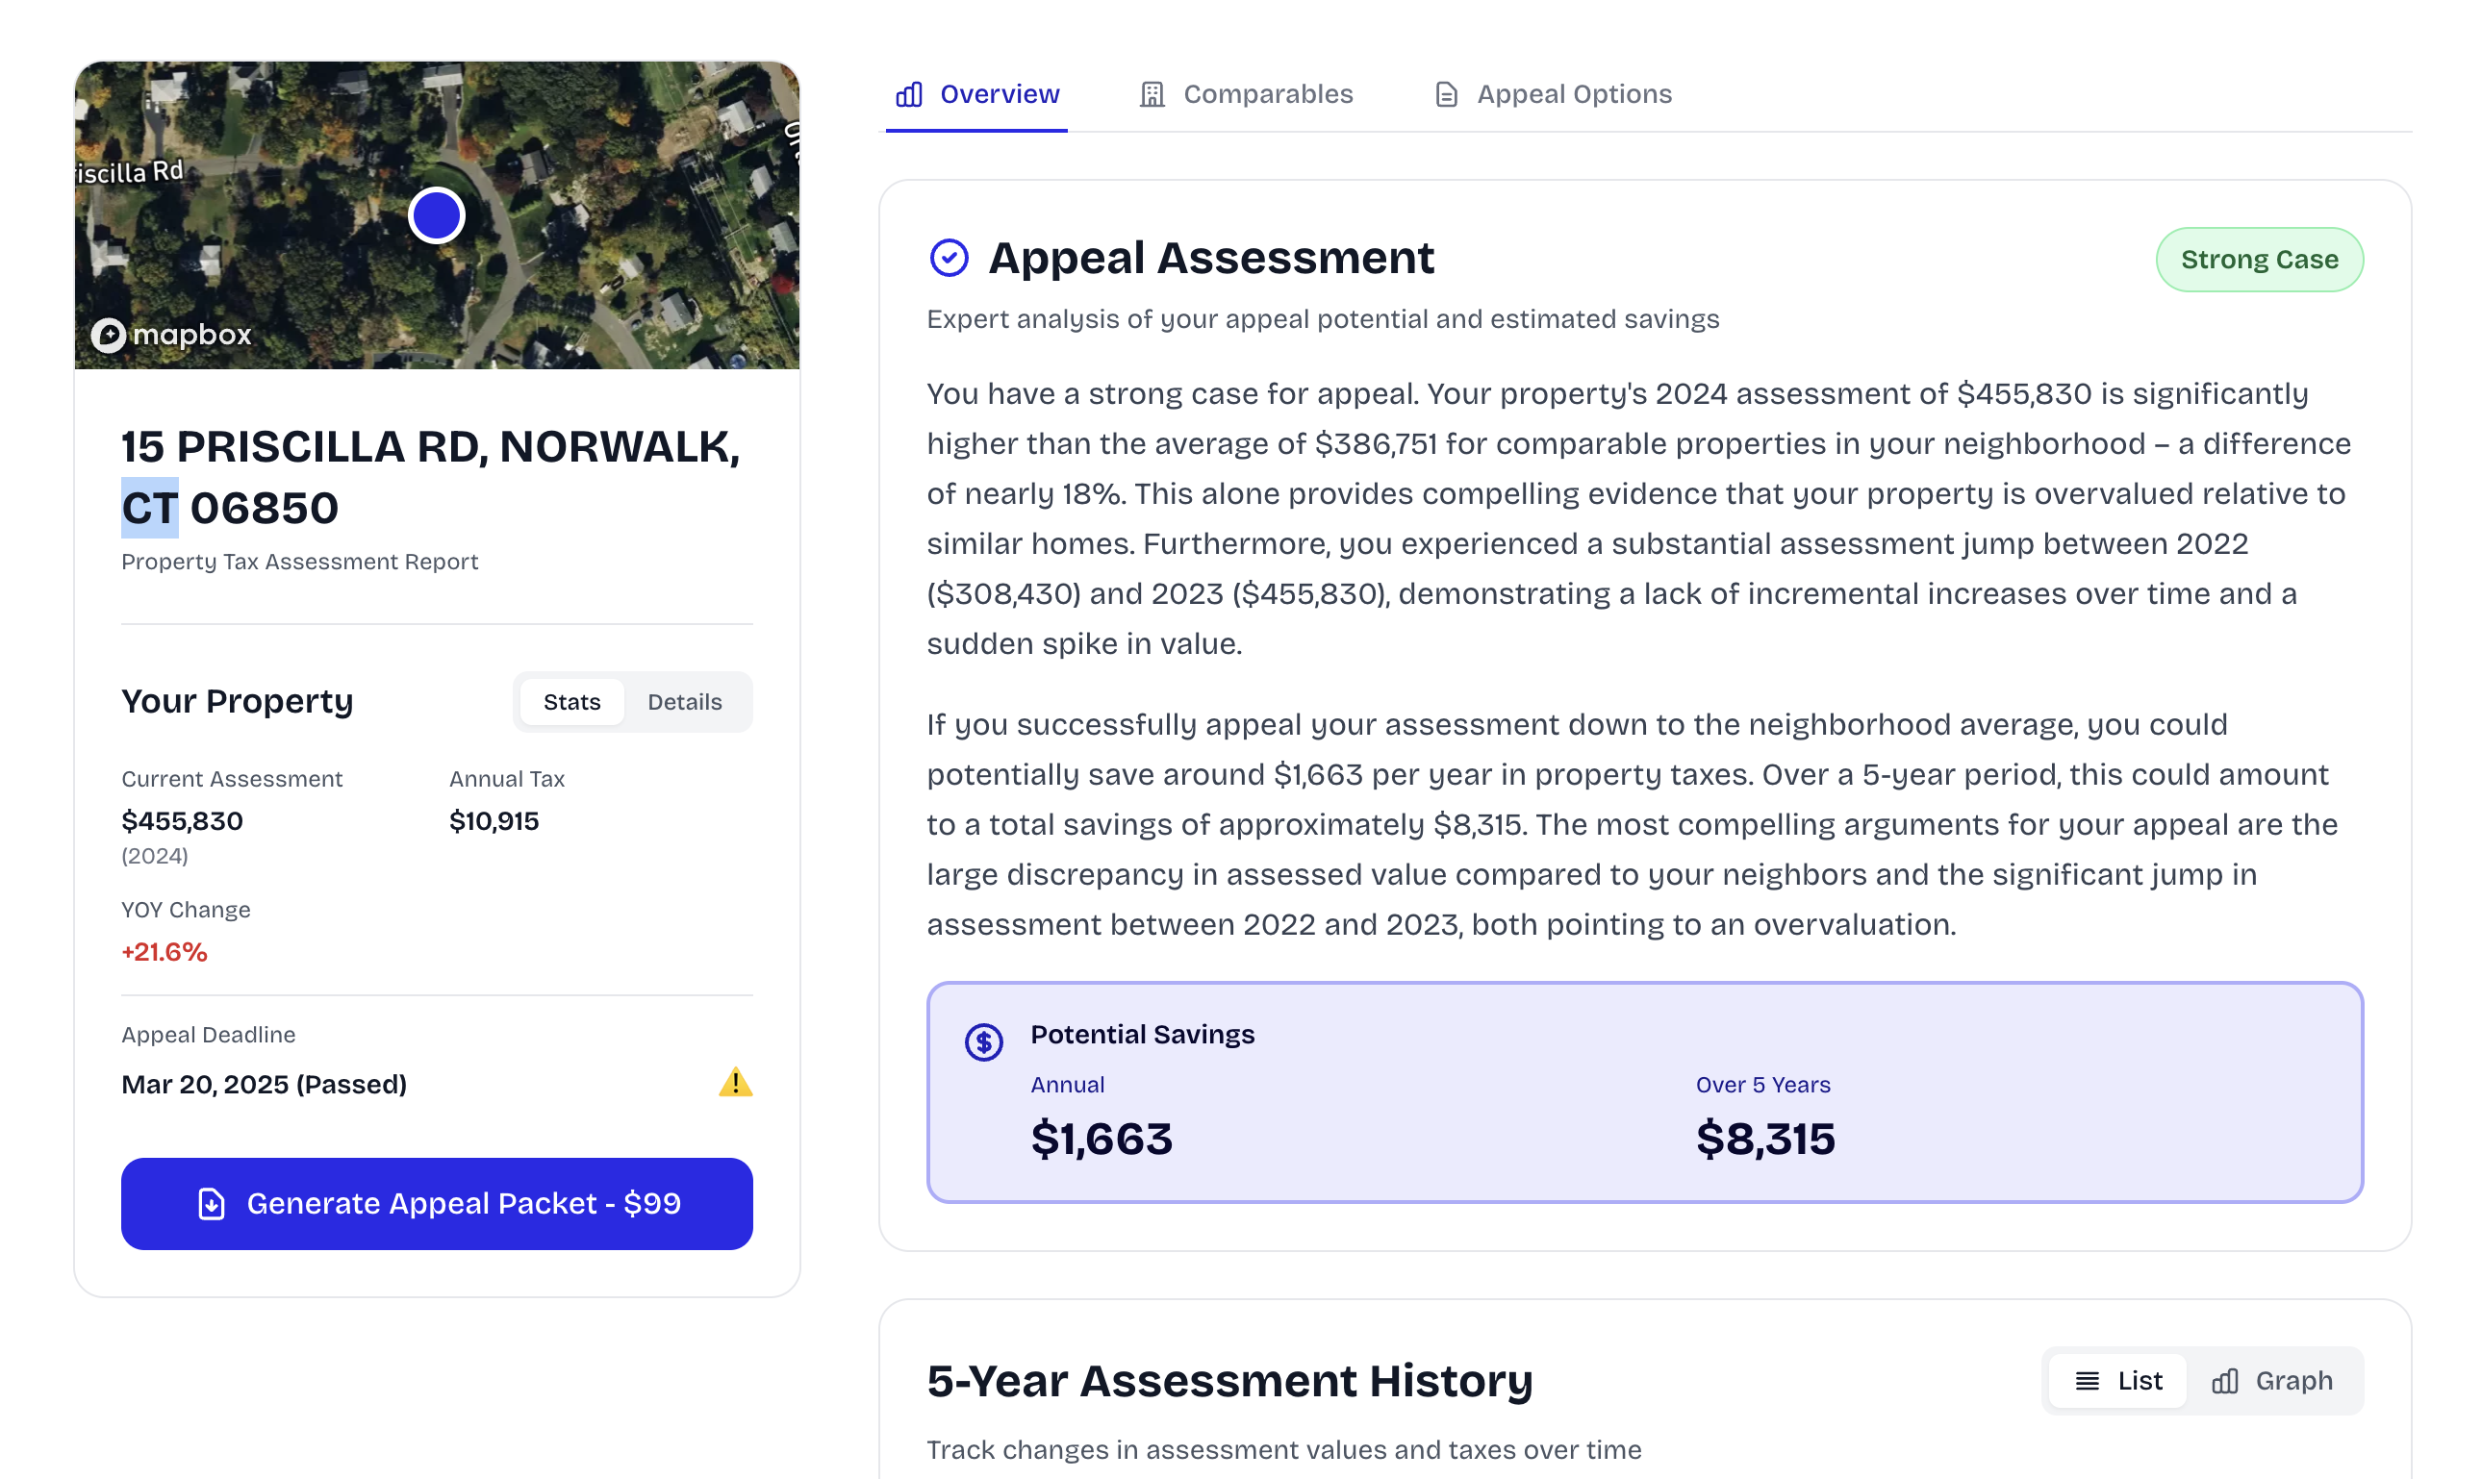Viewport: 2482px width, 1479px height.
Task: Click the Appeal Assessment checkmark circle icon
Action: click(x=948, y=258)
